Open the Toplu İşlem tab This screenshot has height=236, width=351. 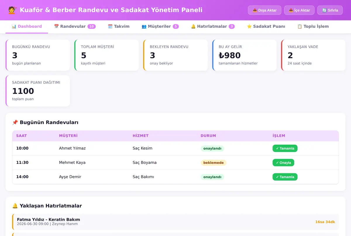point(313,26)
